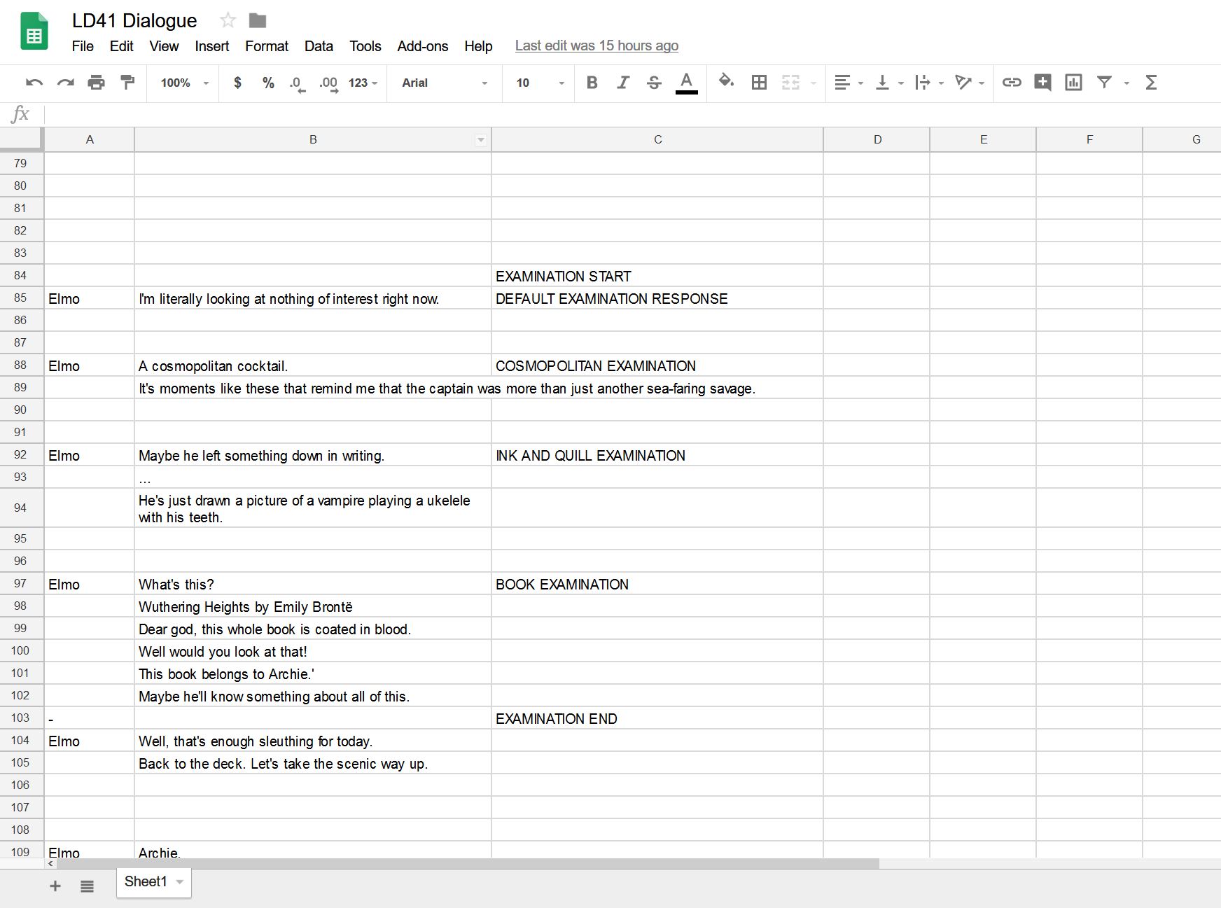Insert a link
The width and height of the screenshot is (1221, 908).
click(x=1011, y=83)
